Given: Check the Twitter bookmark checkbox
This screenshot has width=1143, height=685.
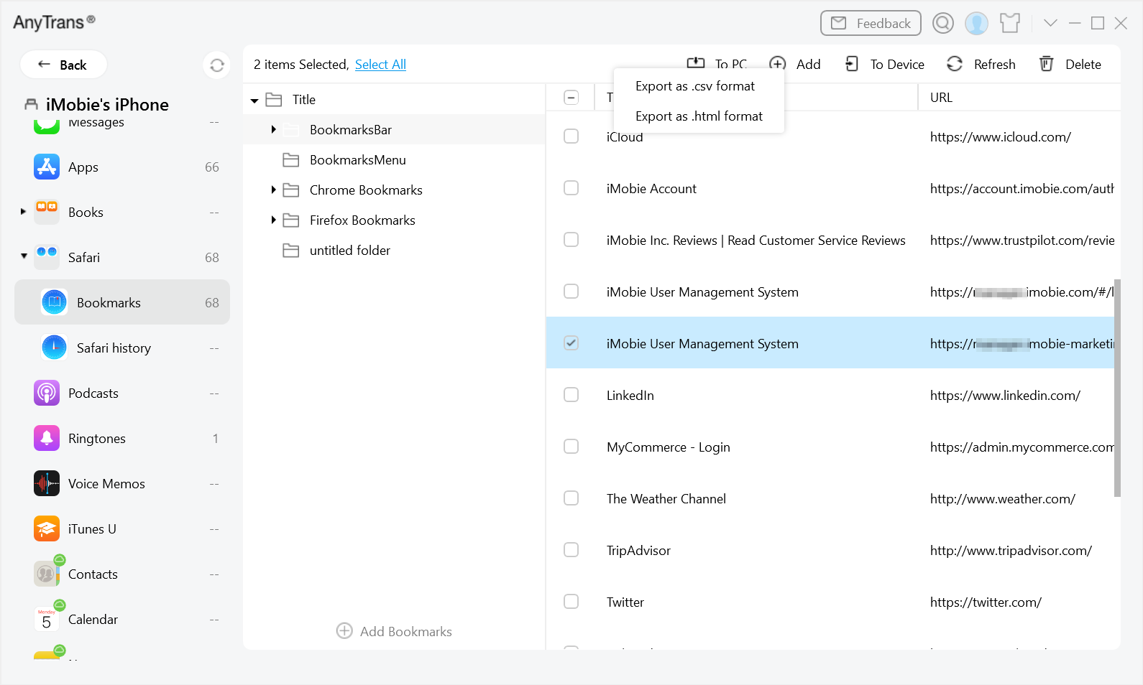Looking at the screenshot, I should click(571, 602).
